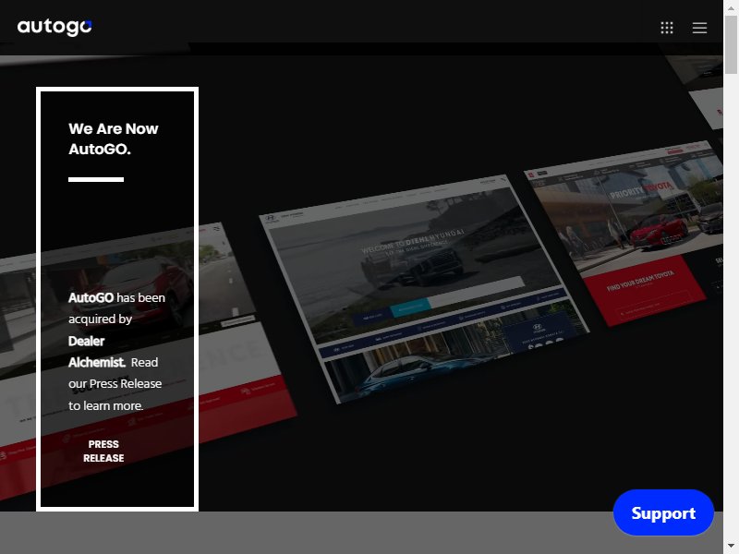Open the apps grid icon
This screenshot has height=554, width=739.
coord(667,28)
